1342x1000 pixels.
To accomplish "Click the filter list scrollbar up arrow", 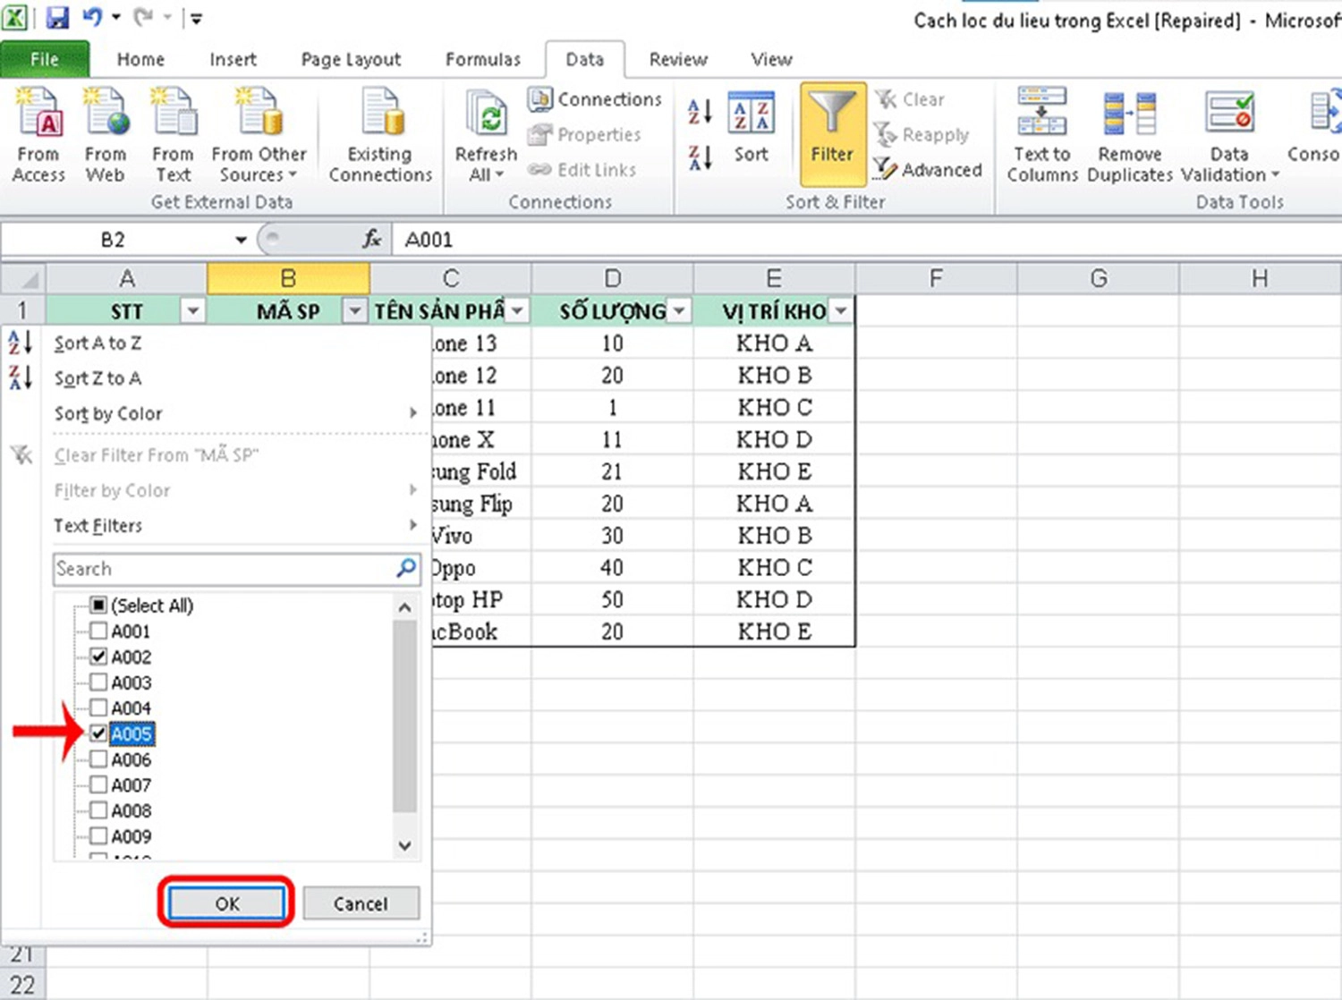I will (x=404, y=607).
